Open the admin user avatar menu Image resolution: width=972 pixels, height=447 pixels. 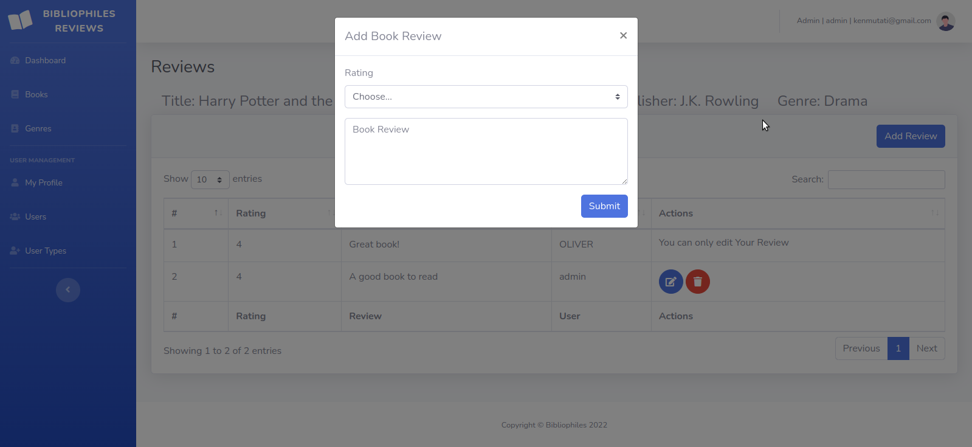click(x=946, y=21)
